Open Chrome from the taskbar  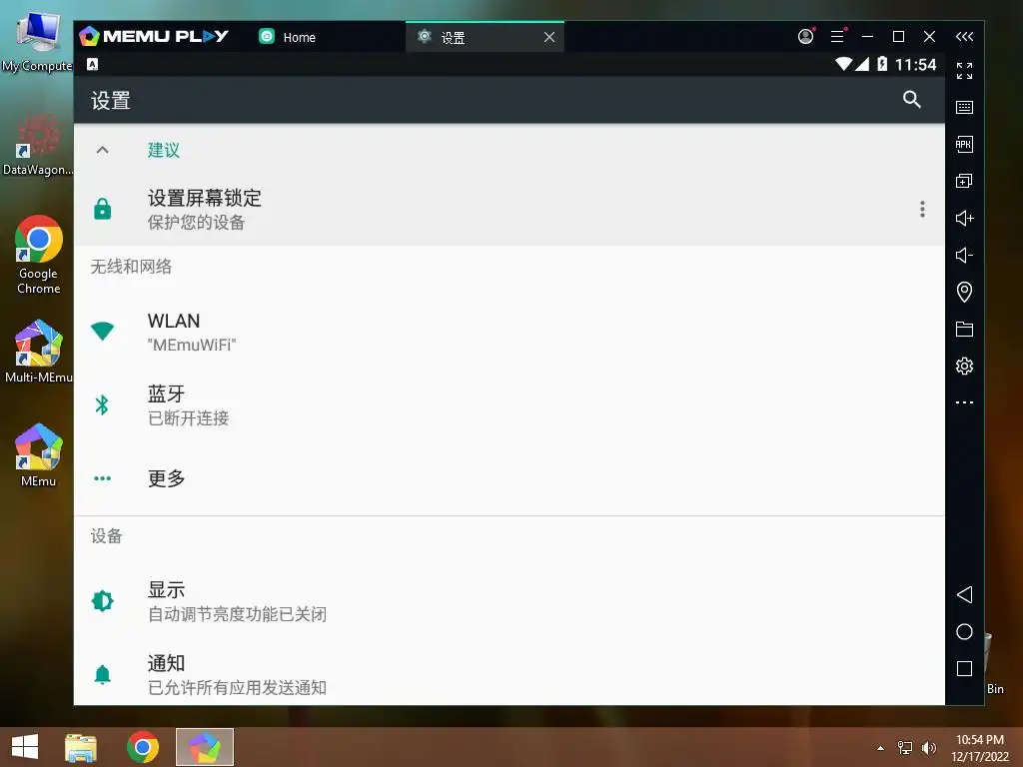(143, 747)
